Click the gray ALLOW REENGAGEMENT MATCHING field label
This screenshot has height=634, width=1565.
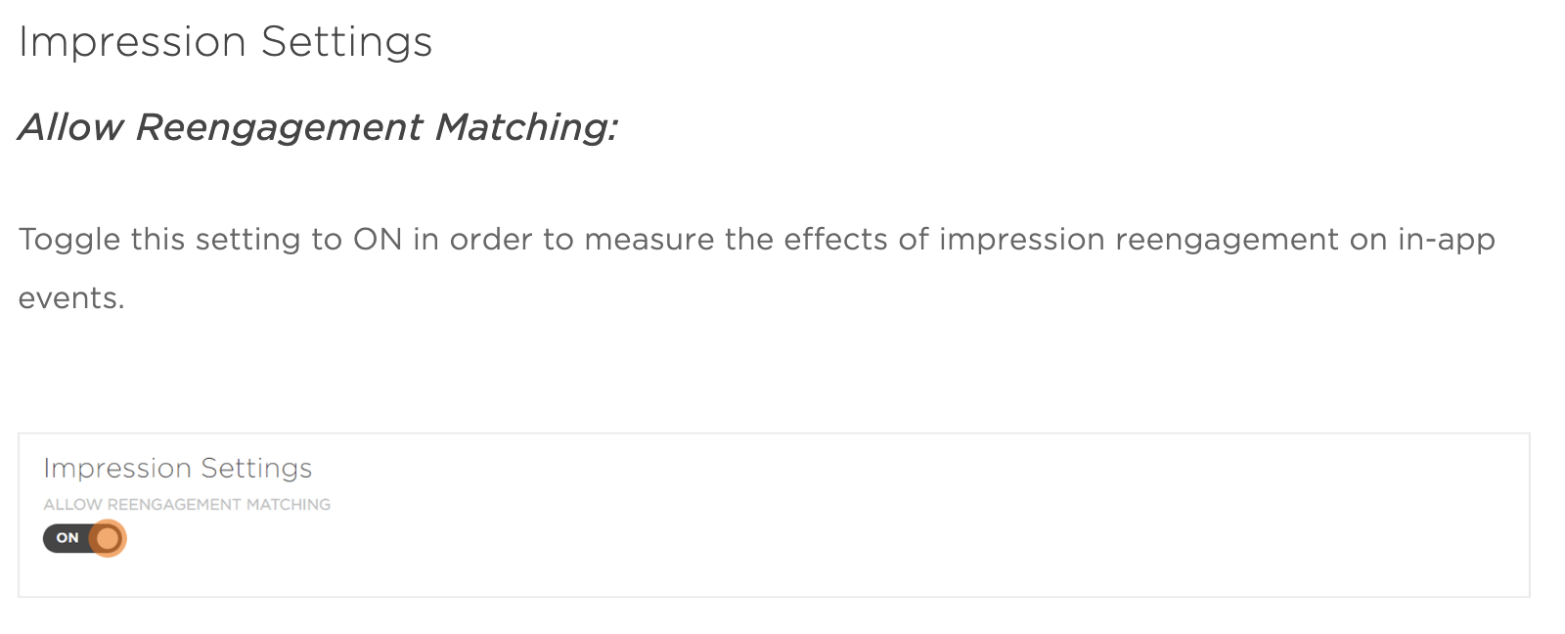pos(187,505)
